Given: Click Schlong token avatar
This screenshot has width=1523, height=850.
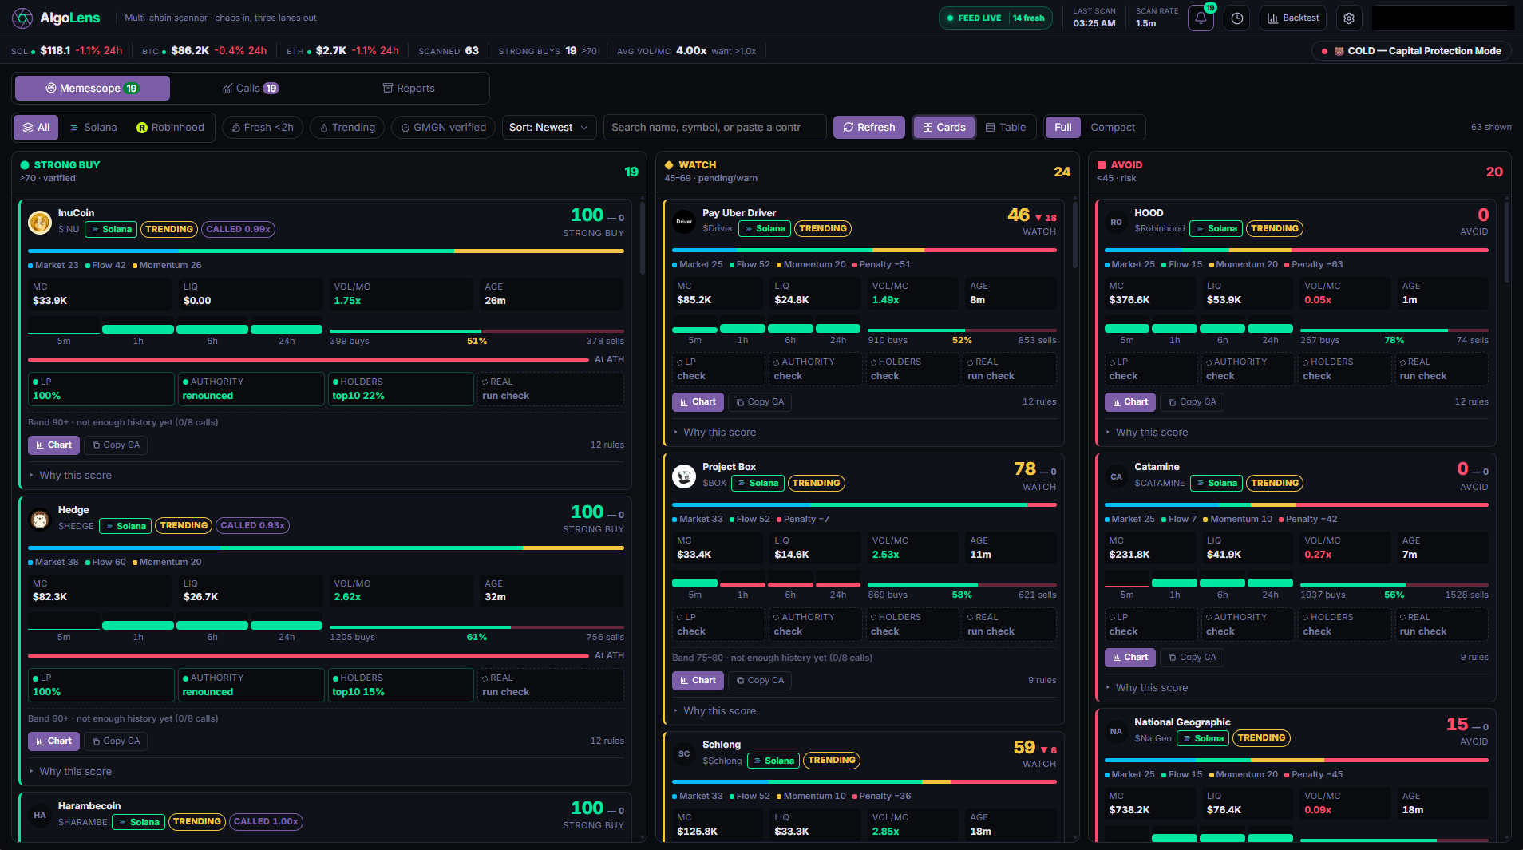Looking at the screenshot, I should coord(684,753).
